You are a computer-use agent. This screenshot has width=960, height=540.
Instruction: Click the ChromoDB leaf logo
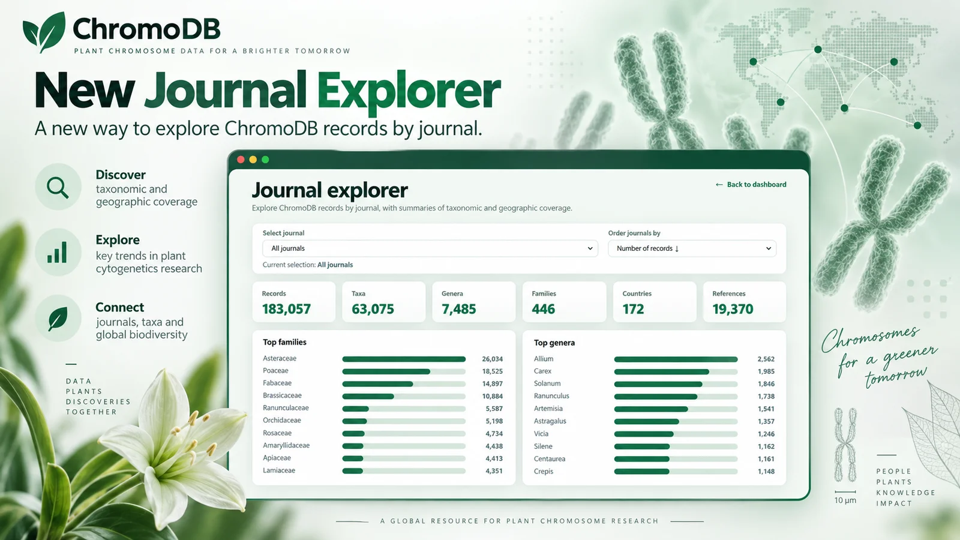pyautogui.click(x=44, y=32)
